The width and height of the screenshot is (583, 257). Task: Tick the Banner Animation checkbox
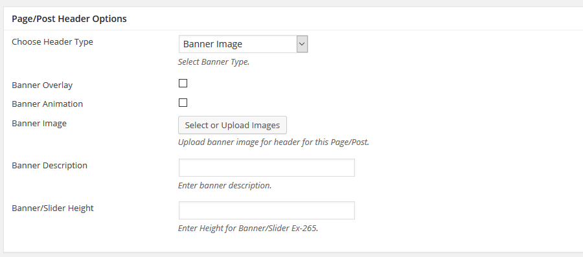pyautogui.click(x=183, y=102)
